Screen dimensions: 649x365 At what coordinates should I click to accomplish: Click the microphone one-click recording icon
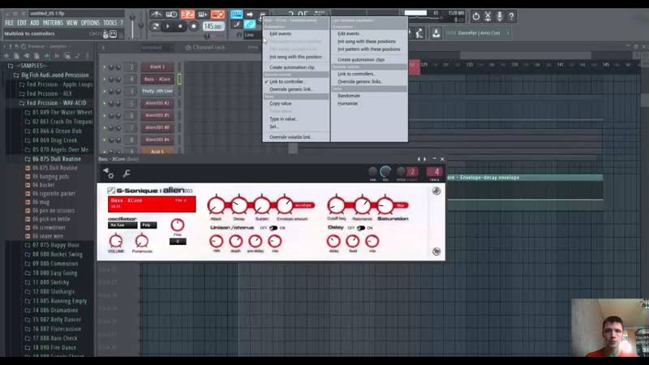tap(500, 16)
